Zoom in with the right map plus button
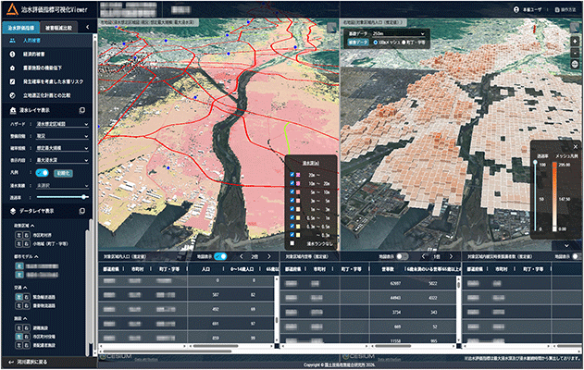The width and height of the screenshot is (584, 370). (575, 42)
